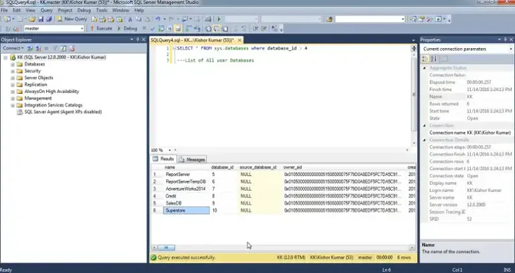Open the Window menu
This screenshot has width=515, height=273.
point(121,11)
